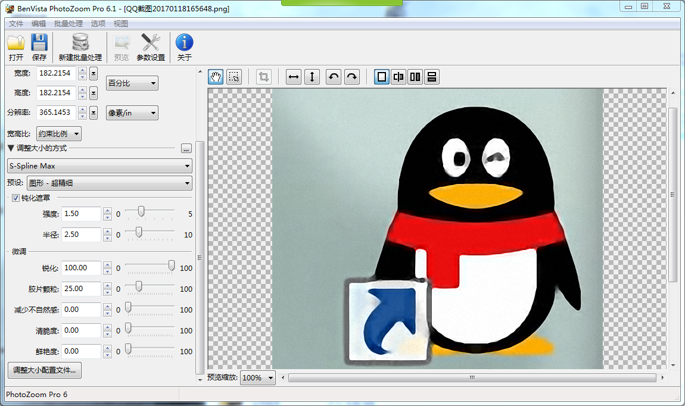Select the marquee selection tool
685x406 pixels.
pyautogui.click(x=234, y=77)
